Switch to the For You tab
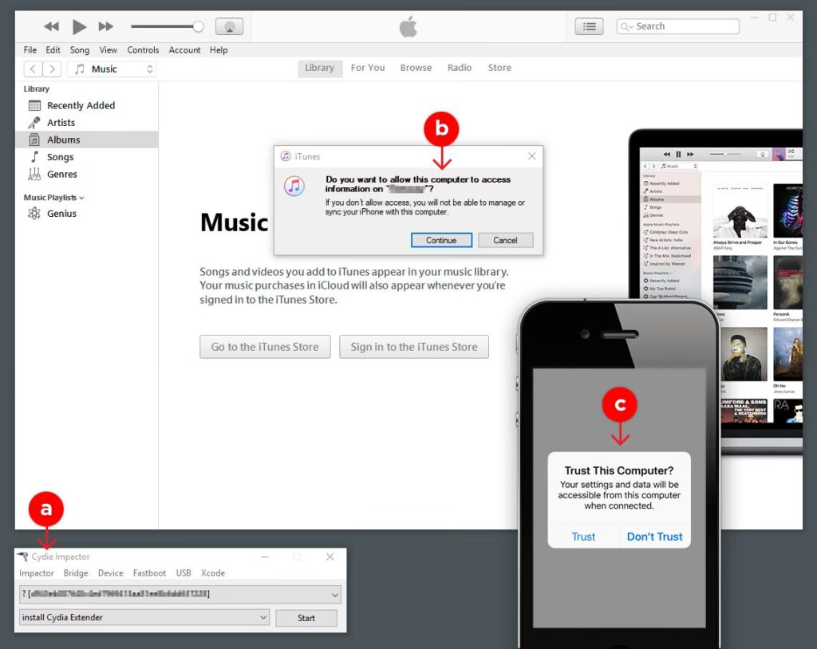 [x=368, y=68]
